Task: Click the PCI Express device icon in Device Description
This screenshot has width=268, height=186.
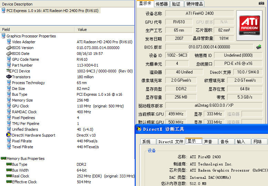Action: [3, 10]
